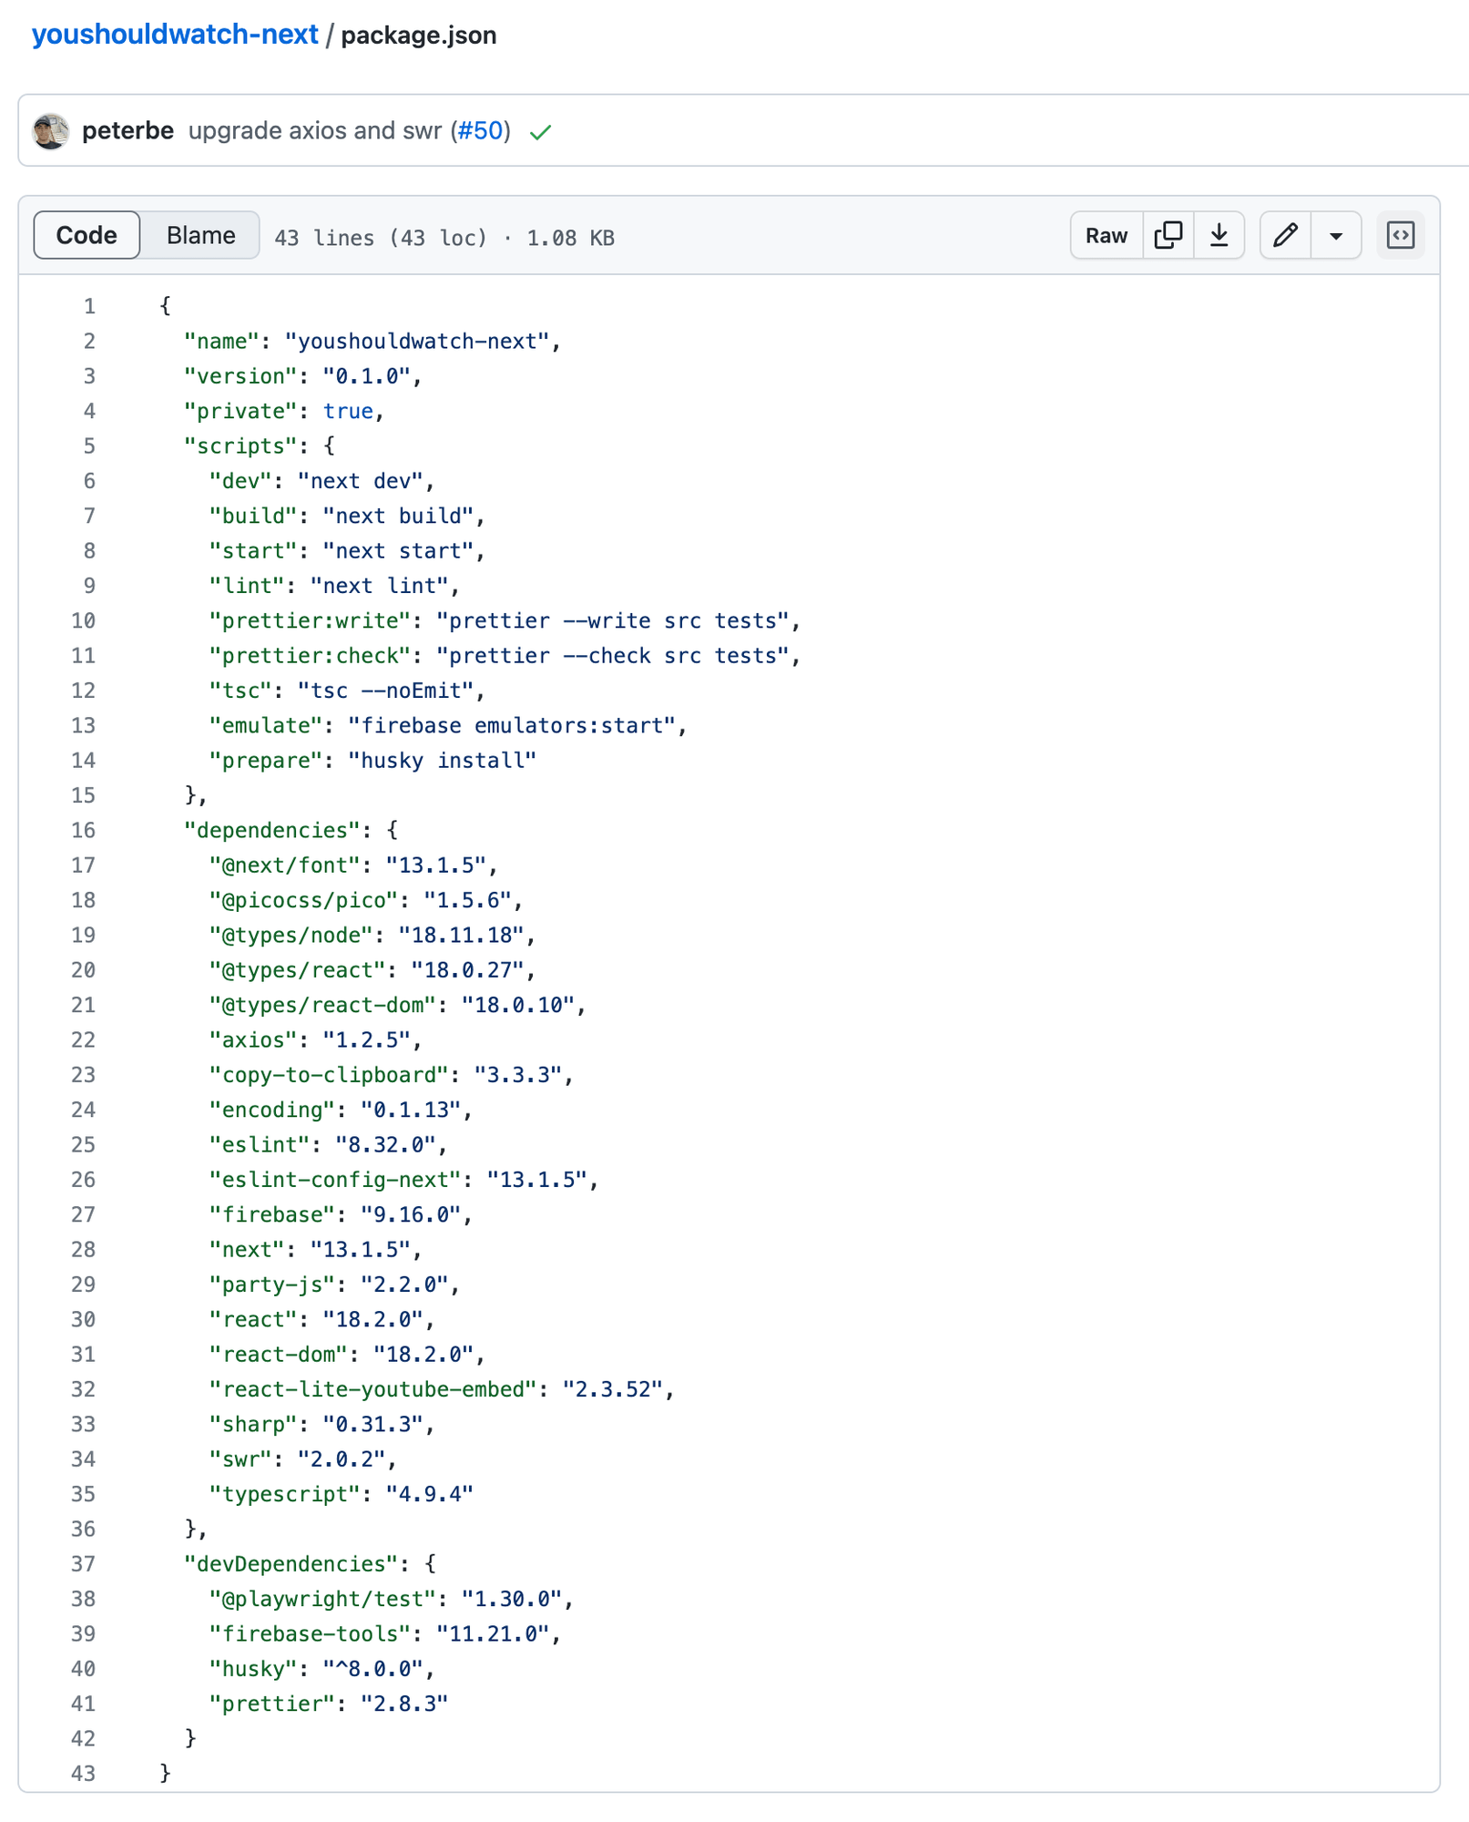This screenshot has height=1822, width=1469.
Task: Click the peterbe author name
Action: (x=128, y=131)
